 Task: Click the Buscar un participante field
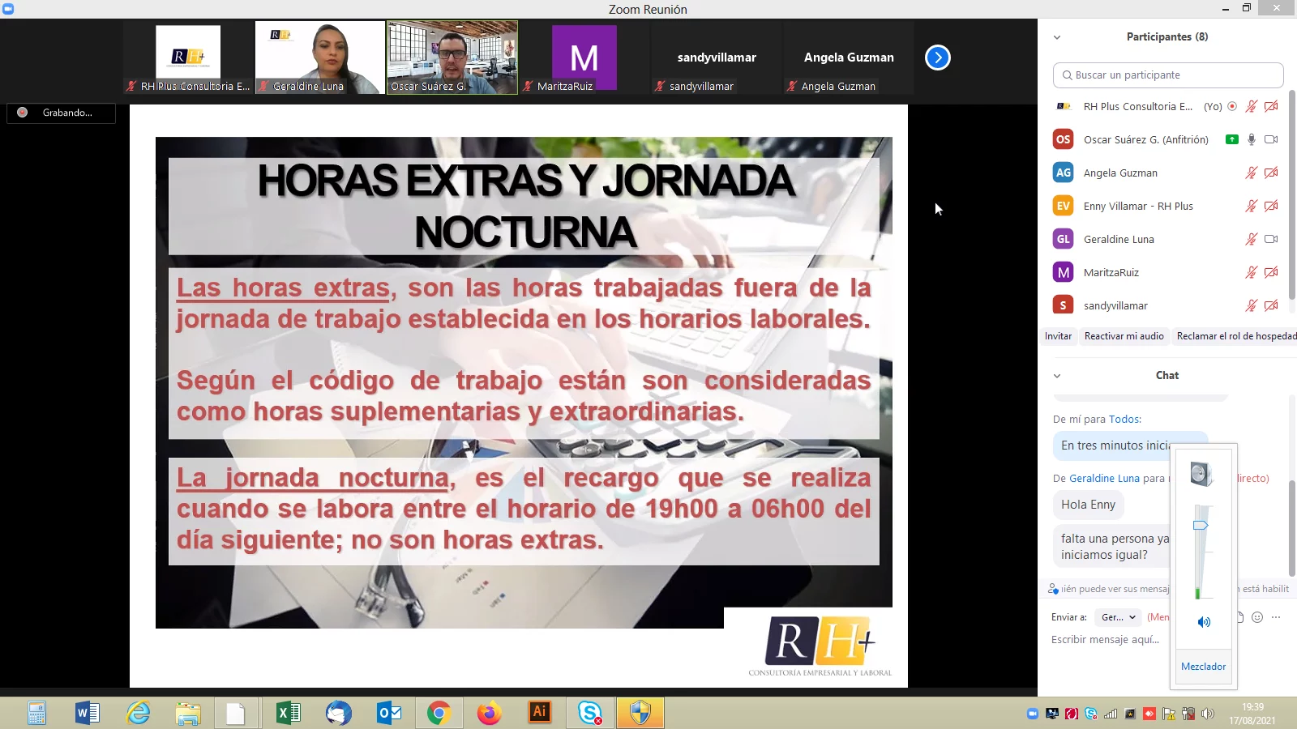pos(1167,75)
